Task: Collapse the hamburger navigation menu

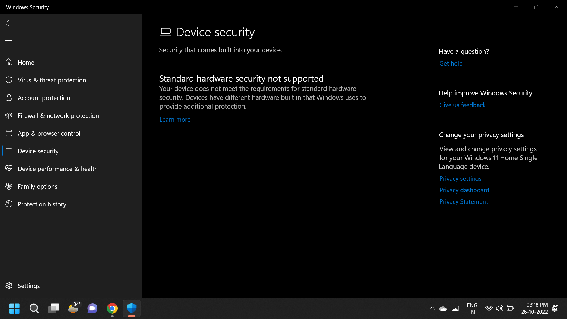Action: tap(9, 40)
